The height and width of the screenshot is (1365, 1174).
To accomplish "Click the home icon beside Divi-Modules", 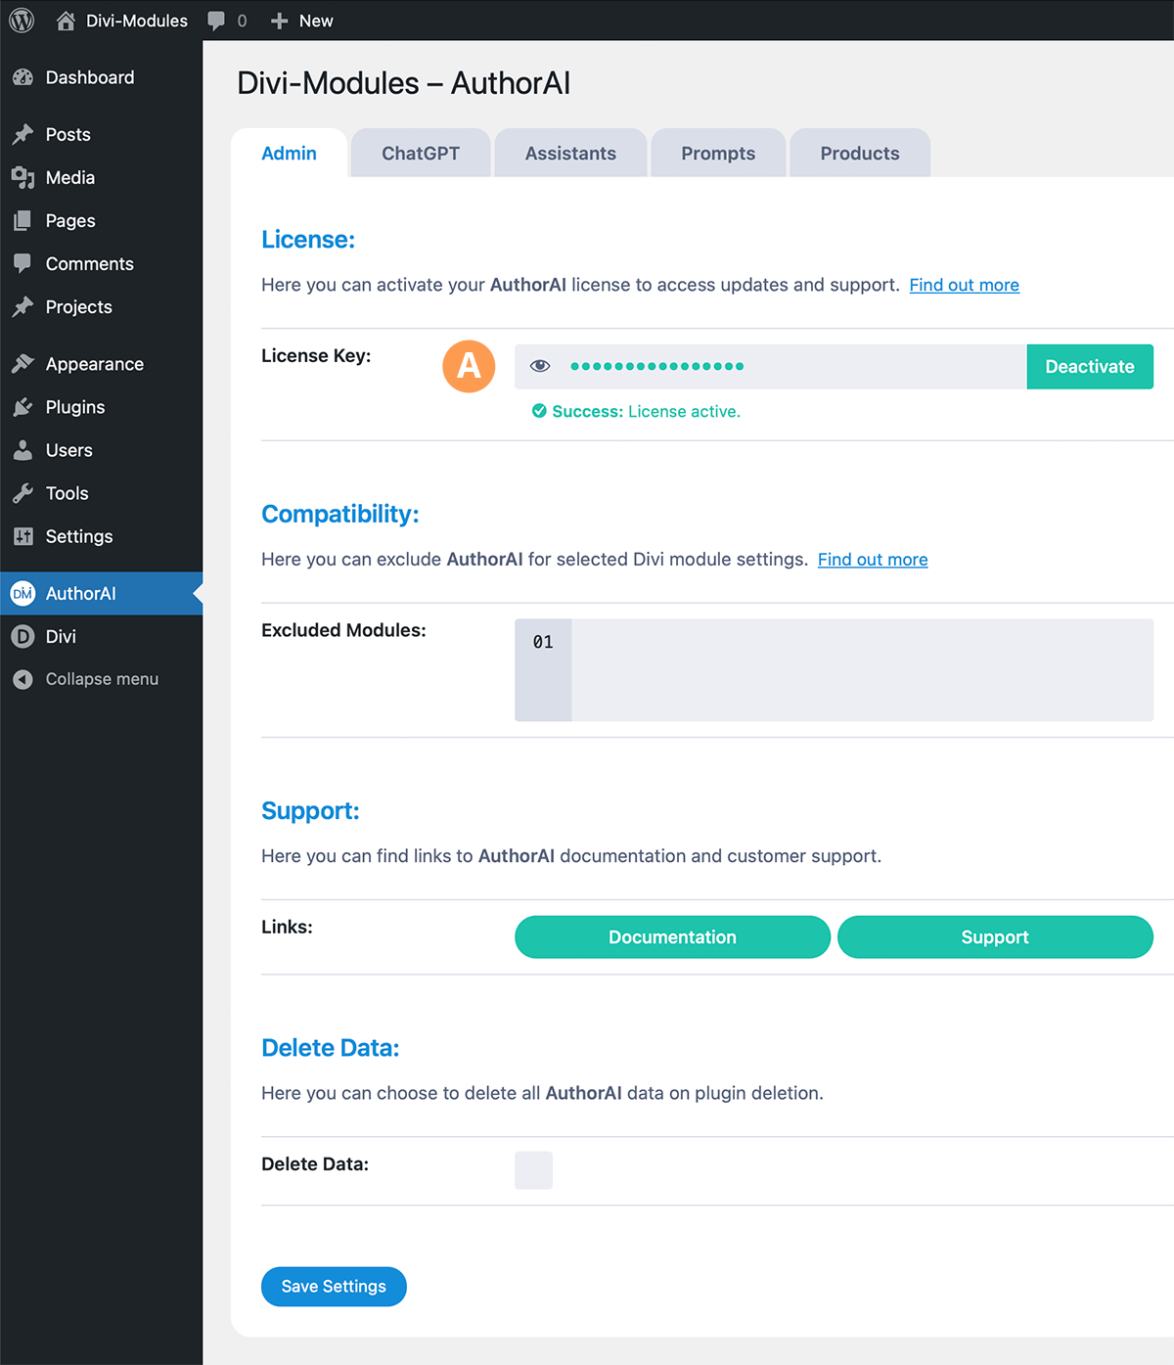I will pyautogui.click(x=66, y=21).
